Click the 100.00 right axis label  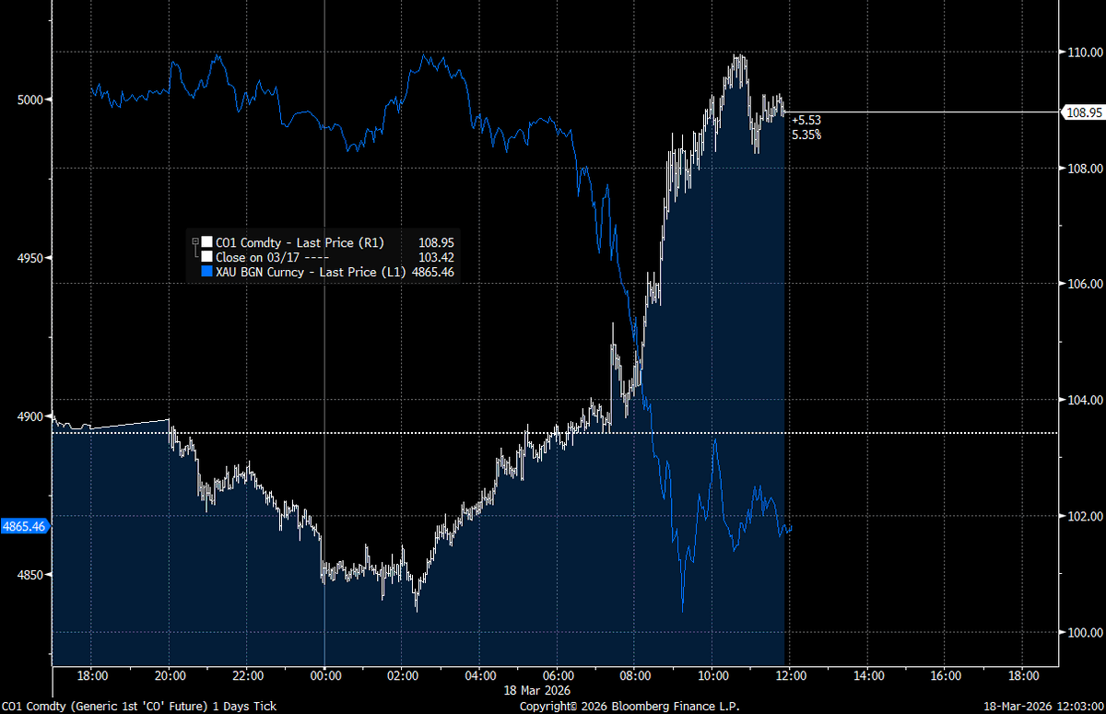click(1085, 633)
